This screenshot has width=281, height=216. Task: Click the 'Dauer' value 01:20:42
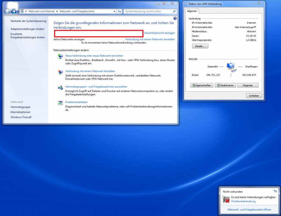251,36
